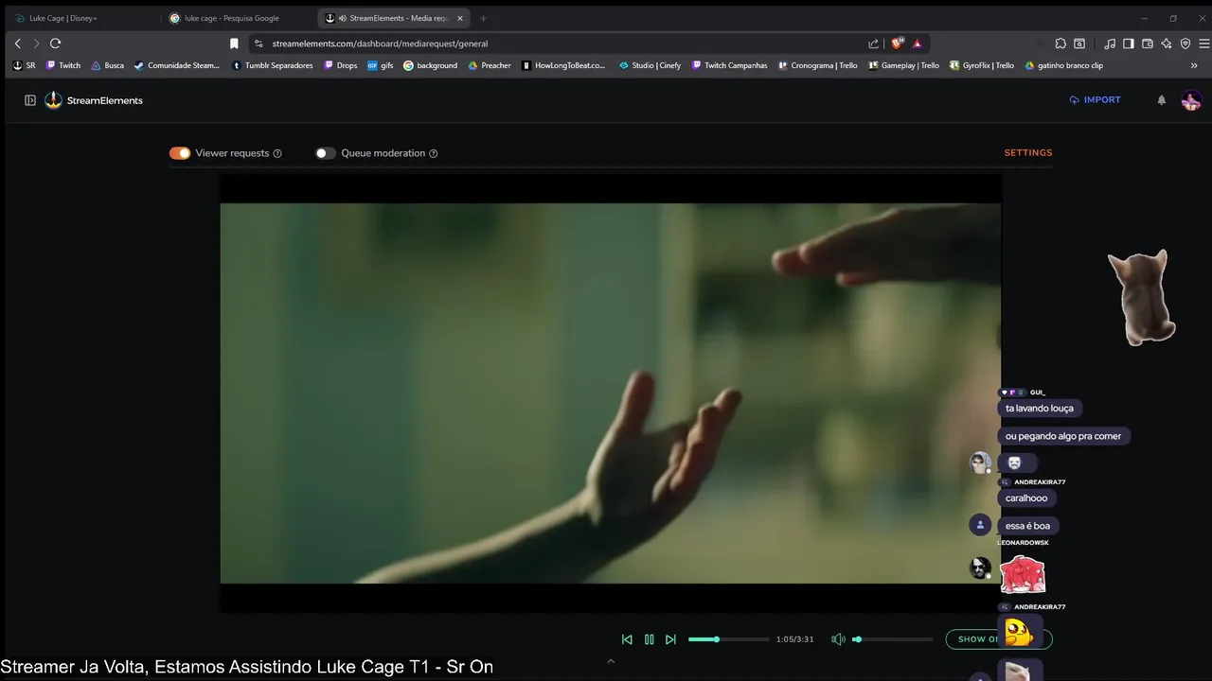This screenshot has width=1212, height=681.
Task: Pause the playing video
Action: (x=649, y=639)
